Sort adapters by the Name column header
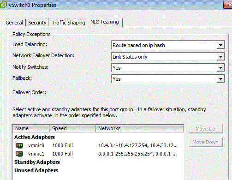This screenshot has width=232, height=180. click(31, 128)
